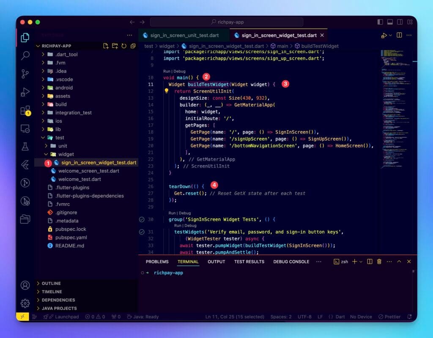Open Manage gear in activity bar

(25, 303)
